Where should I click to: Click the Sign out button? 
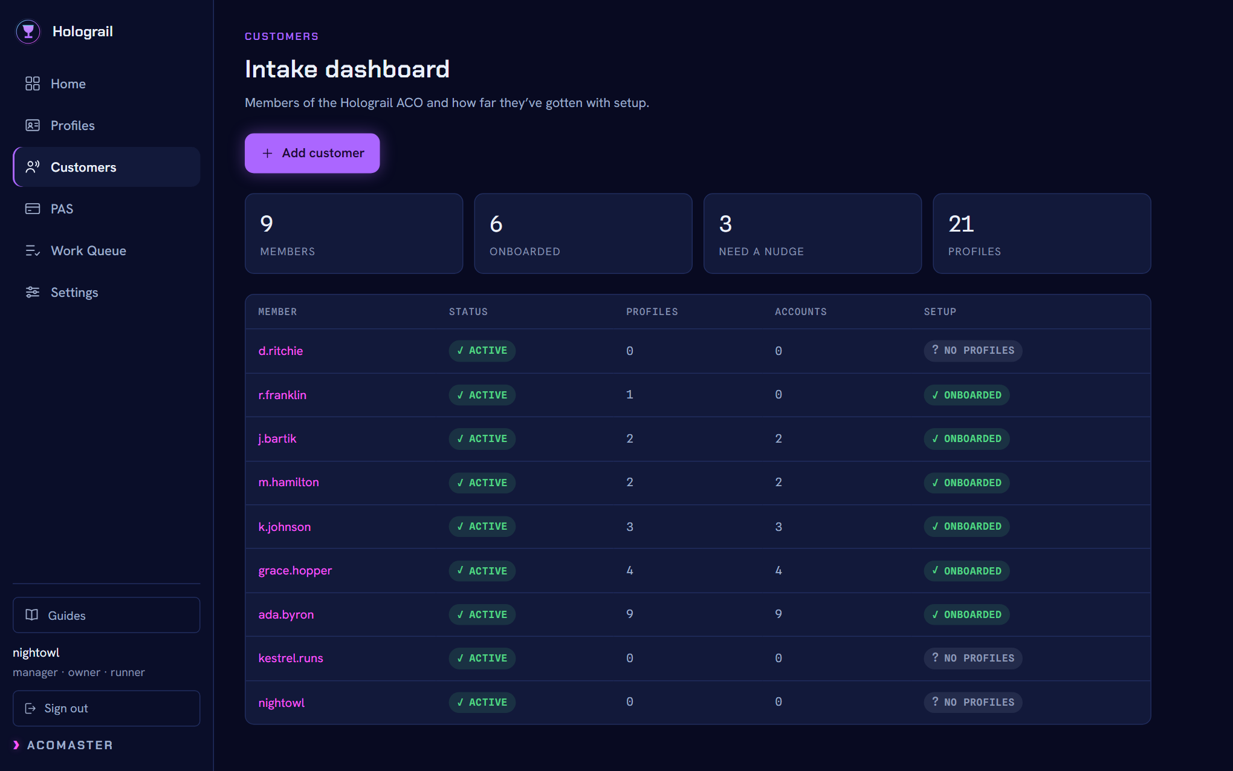click(x=106, y=708)
